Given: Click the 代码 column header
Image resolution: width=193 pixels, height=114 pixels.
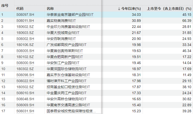Looking at the screenshot, I should coord(20,9).
